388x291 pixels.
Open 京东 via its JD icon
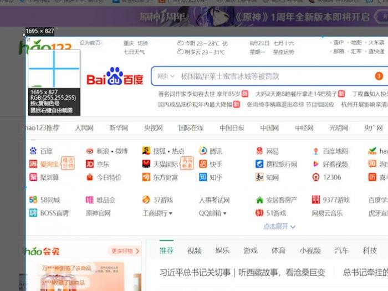[x=90, y=164]
